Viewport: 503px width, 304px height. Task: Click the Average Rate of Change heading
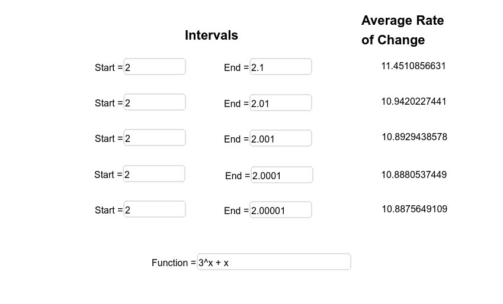pos(402,30)
